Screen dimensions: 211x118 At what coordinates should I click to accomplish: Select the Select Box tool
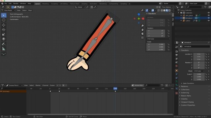point(4,15)
